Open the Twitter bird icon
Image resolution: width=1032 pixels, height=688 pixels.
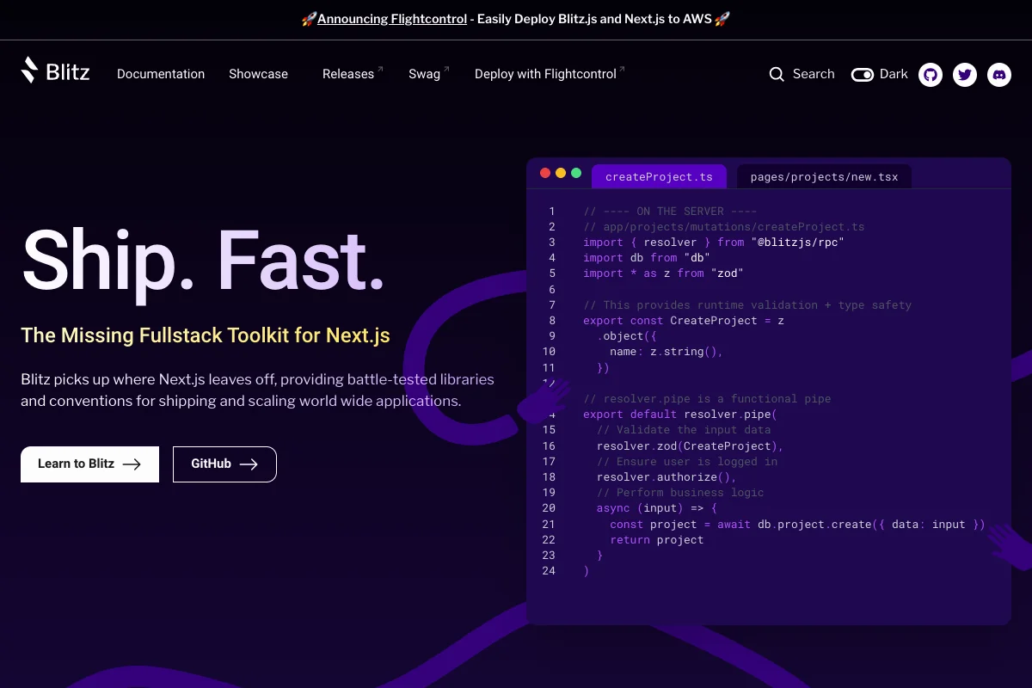(x=965, y=75)
